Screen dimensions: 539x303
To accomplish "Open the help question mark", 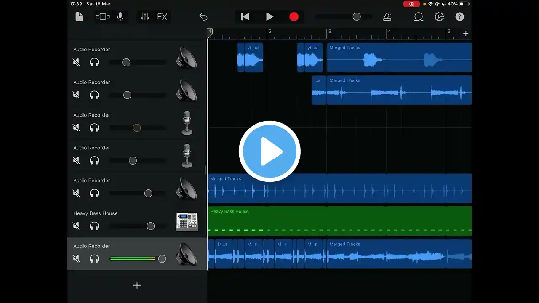I will point(459,17).
